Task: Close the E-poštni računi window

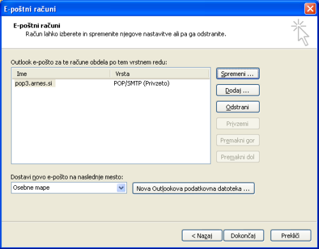Action: 310,9
